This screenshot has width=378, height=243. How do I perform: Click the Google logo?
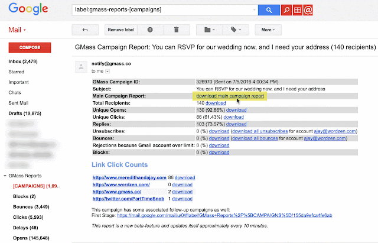[x=28, y=9]
